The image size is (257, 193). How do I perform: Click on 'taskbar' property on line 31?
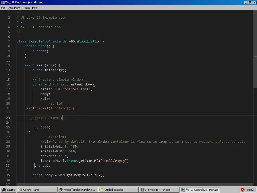(x=47, y=156)
